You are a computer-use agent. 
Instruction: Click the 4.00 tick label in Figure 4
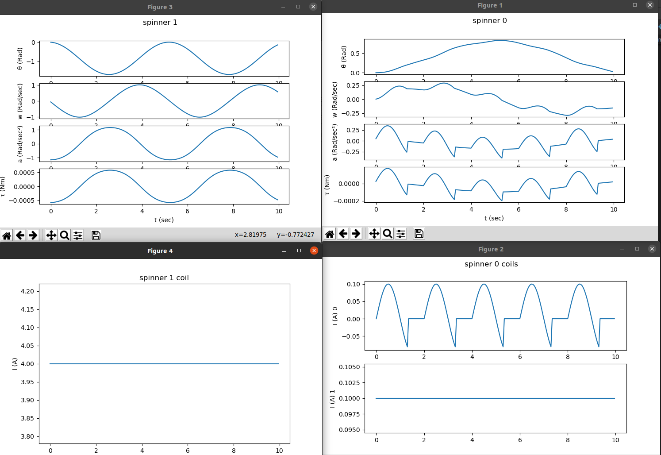[x=27, y=364]
